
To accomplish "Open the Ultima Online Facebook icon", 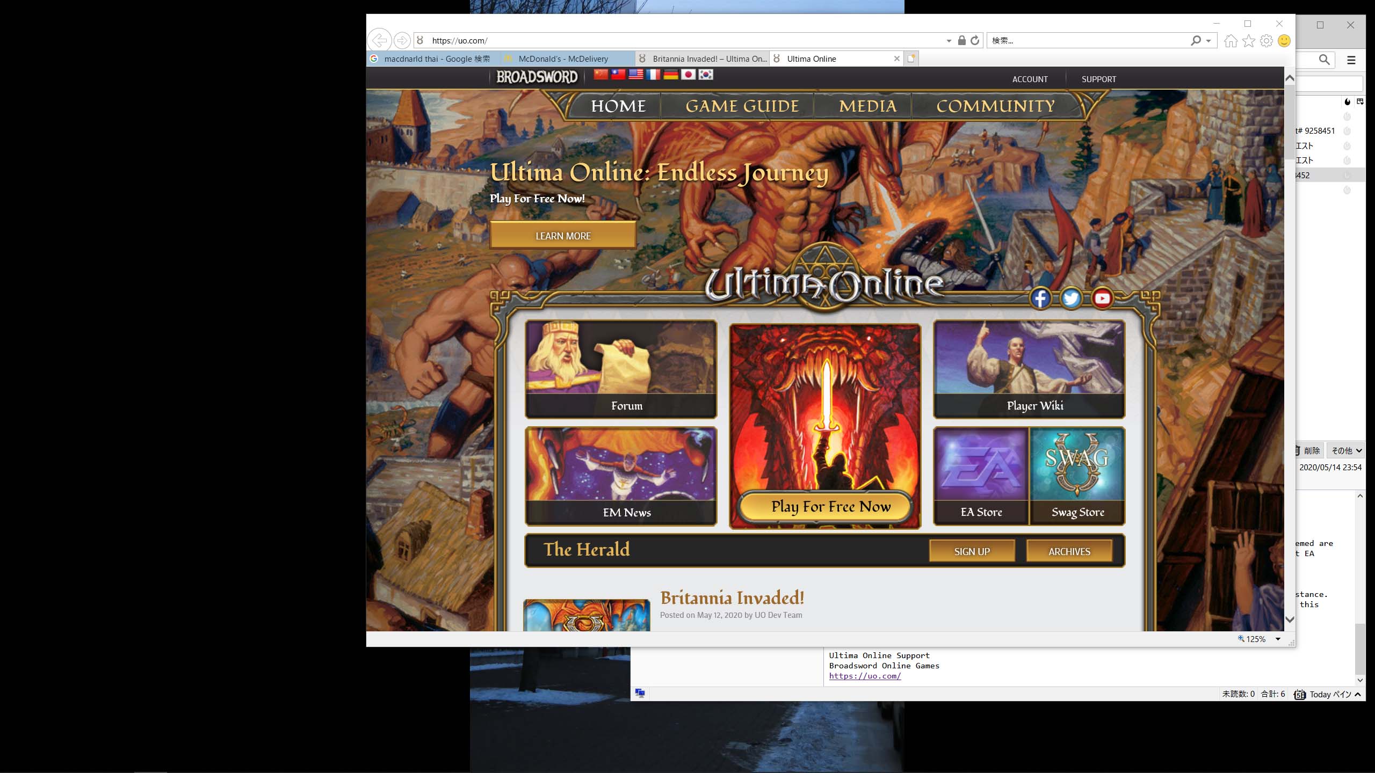I will tap(1040, 298).
